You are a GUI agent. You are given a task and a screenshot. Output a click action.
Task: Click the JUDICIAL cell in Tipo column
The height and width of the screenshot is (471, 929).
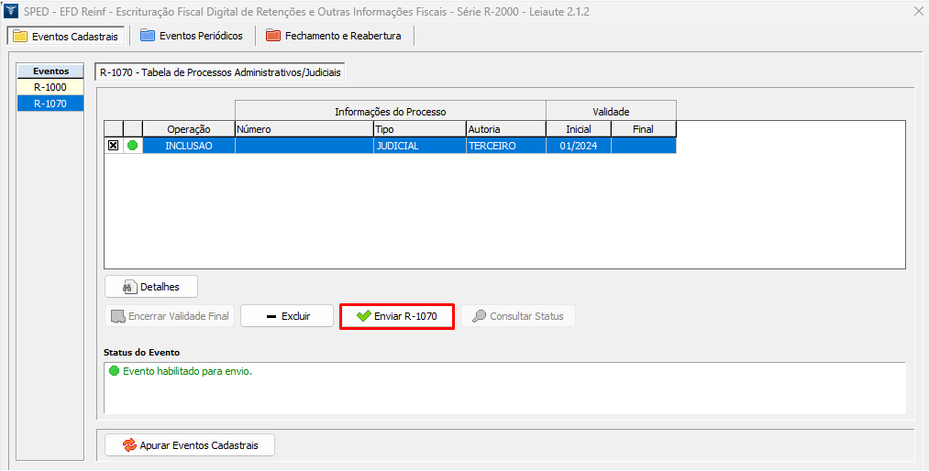pyautogui.click(x=417, y=145)
